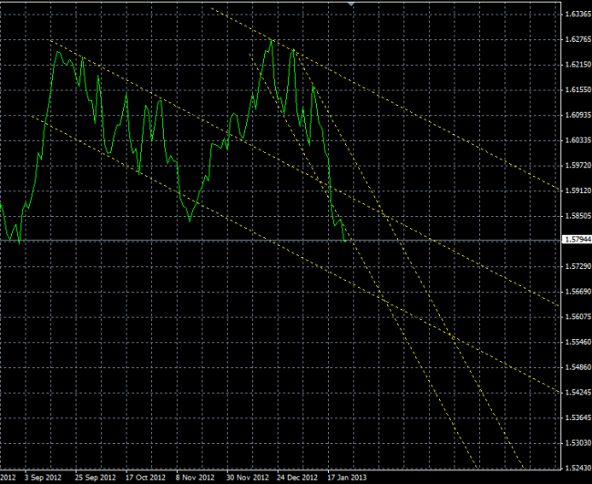The image size is (592, 484).
Task: Click the 17 Oct 2012 date label
Action: tap(146, 478)
